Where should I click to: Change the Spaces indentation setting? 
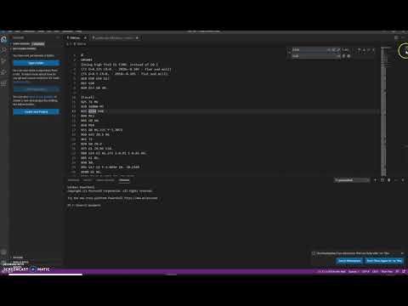[354, 271]
